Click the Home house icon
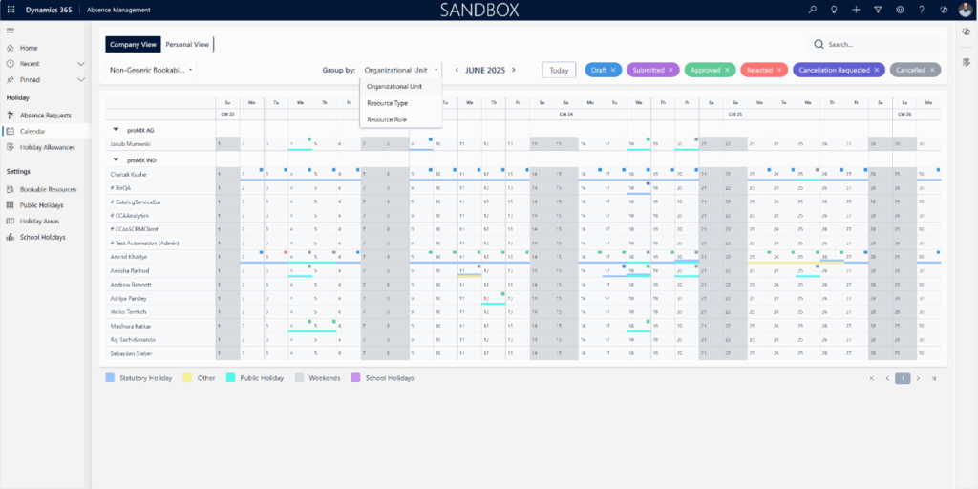Screen dimensions: 978x489 pyautogui.click(x=10, y=48)
